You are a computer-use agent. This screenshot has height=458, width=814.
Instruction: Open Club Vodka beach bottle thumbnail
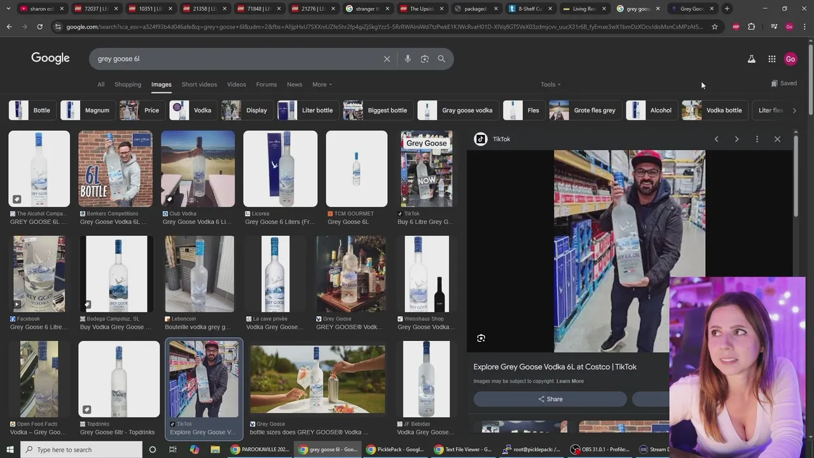198,169
